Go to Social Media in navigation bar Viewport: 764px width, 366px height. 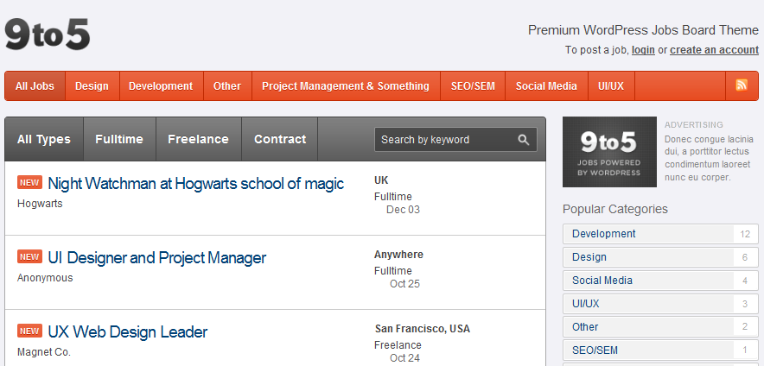click(546, 86)
